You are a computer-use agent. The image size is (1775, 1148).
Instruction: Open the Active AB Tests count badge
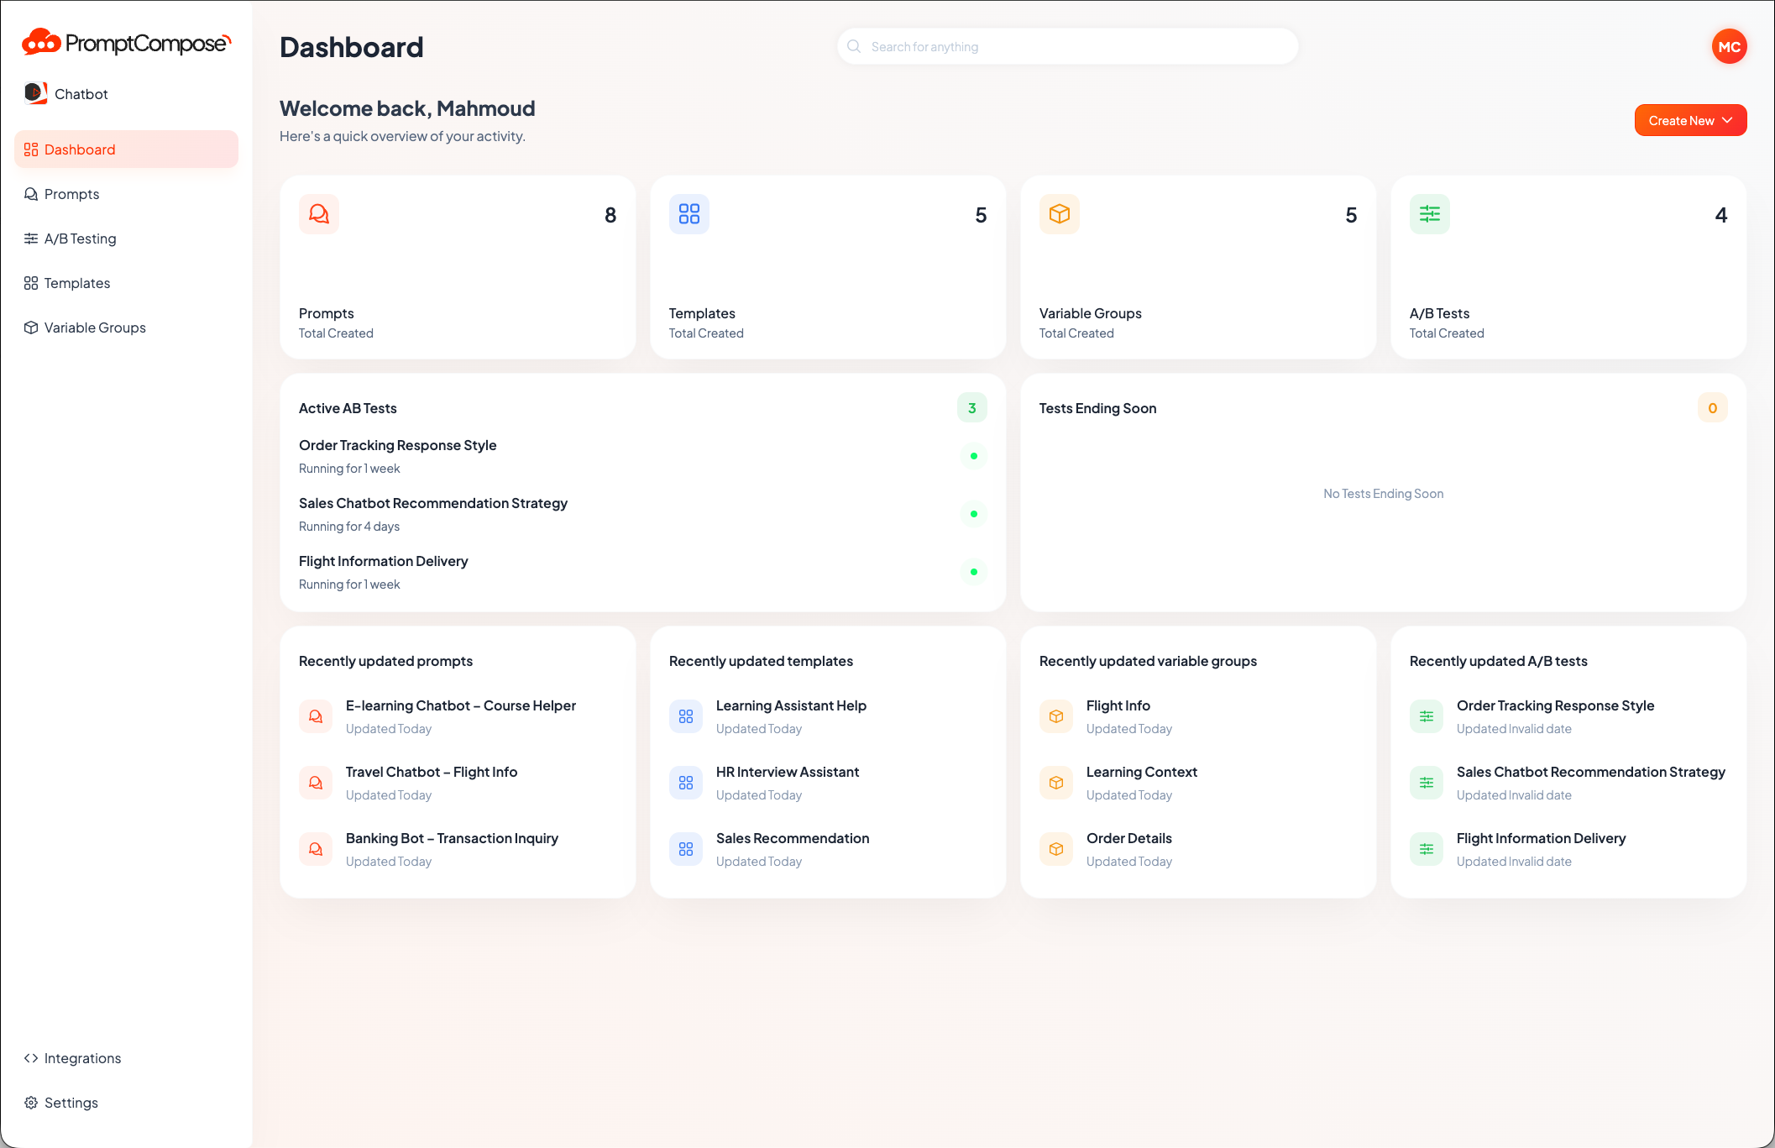tap(971, 407)
